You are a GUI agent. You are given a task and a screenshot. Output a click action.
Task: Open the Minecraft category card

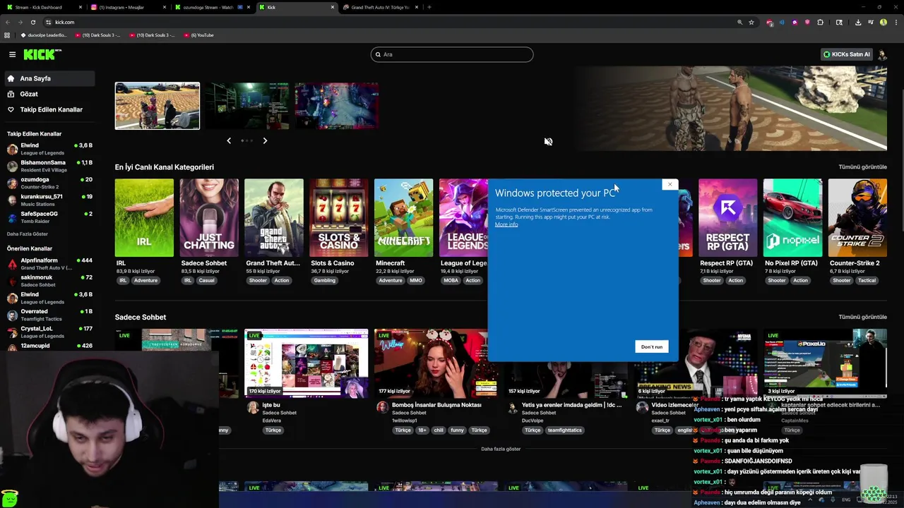(404, 218)
